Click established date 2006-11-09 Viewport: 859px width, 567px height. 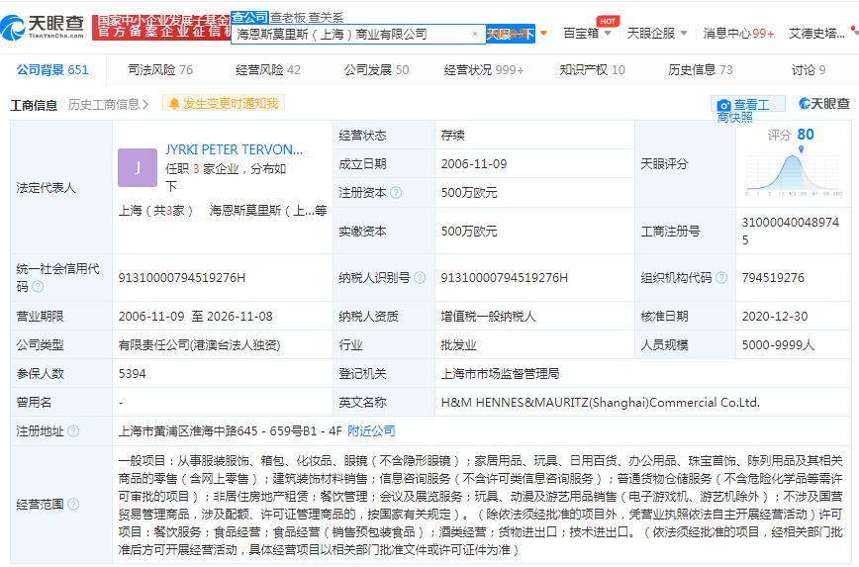click(x=474, y=164)
